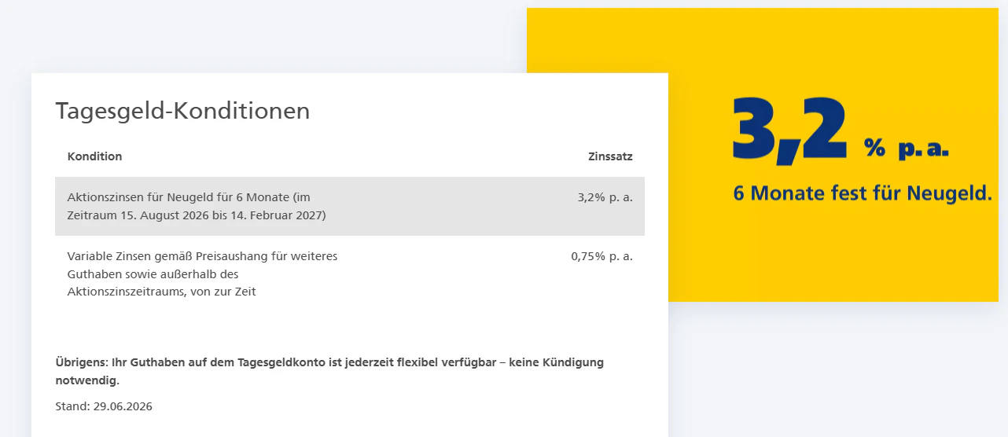Click the 0,75% p. a. table value

601,256
